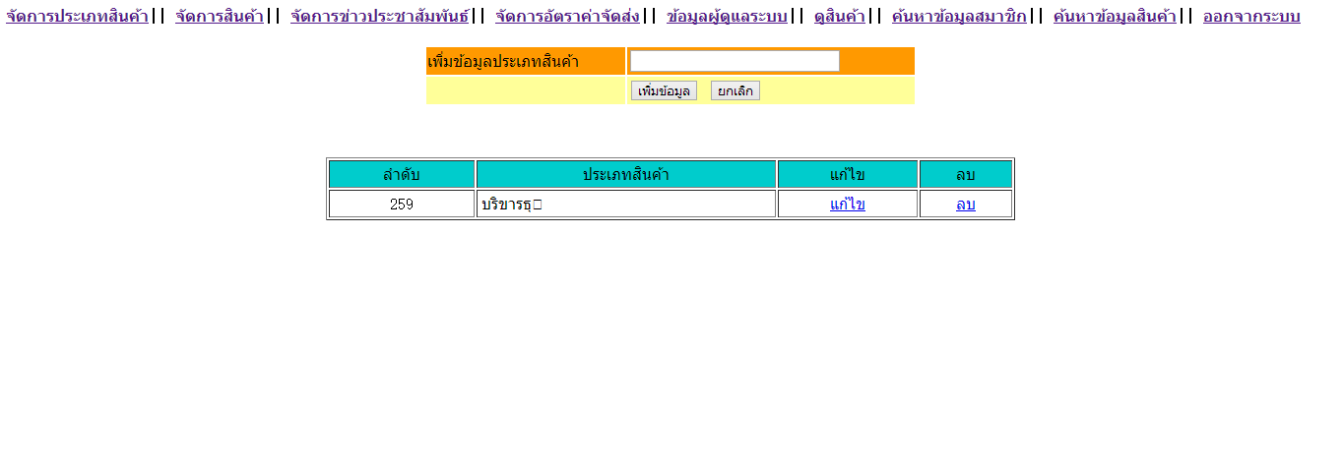Open ดูสินค้า link
The height and width of the screenshot is (470, 1343).
click(840, 17)
